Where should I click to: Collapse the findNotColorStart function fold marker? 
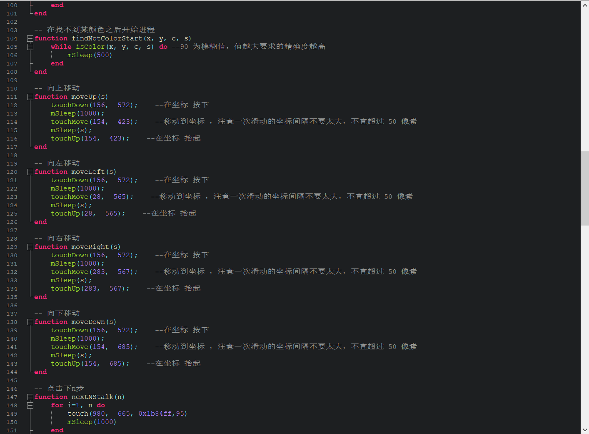(x=30, y=38)
